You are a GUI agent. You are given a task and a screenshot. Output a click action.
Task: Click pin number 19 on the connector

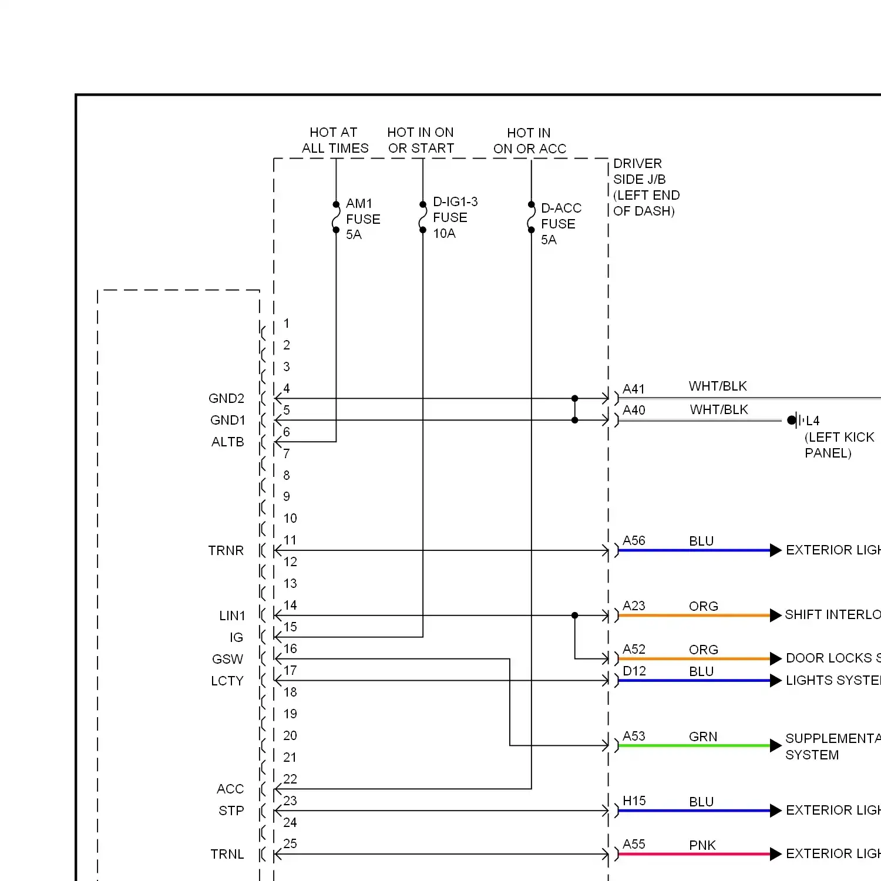[290, 714]
